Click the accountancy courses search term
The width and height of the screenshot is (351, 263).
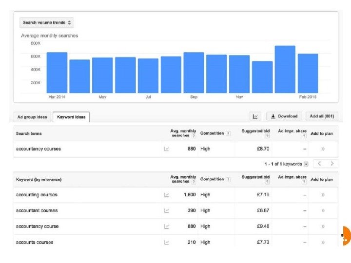coord(39,149)
